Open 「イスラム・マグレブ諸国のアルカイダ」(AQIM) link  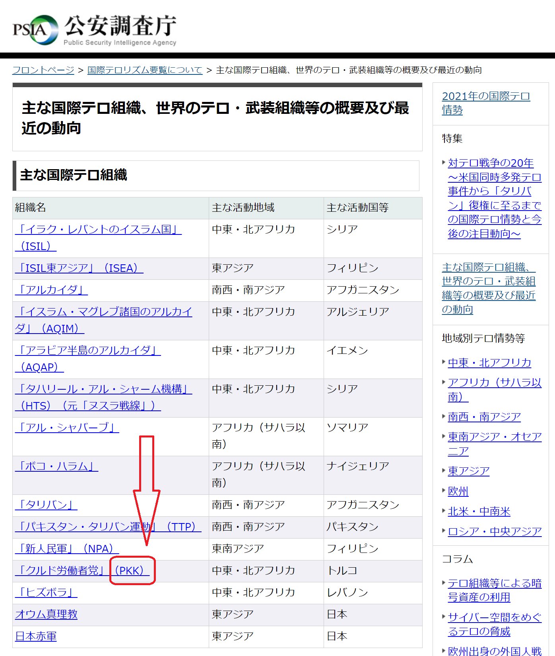tap(103, 320)
